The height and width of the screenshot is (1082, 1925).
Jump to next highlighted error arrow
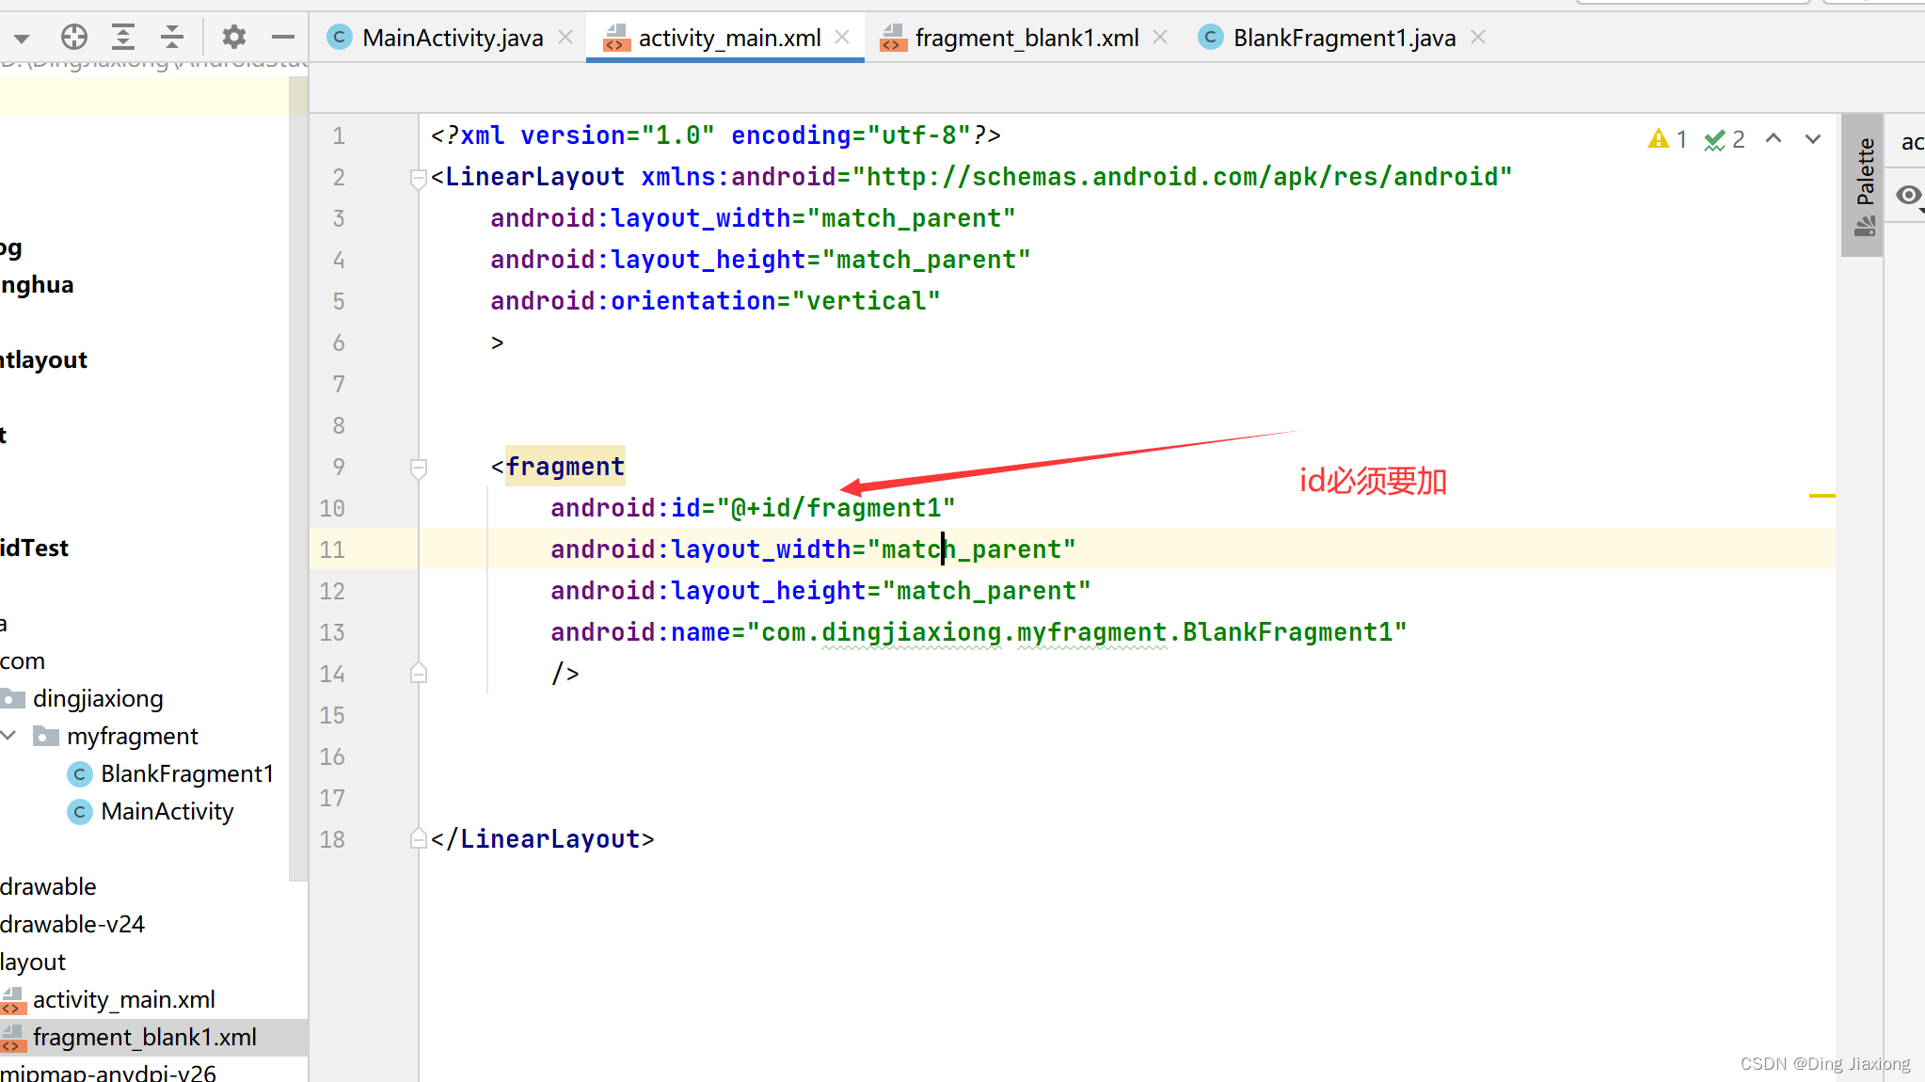click(x=1813, y=139)
